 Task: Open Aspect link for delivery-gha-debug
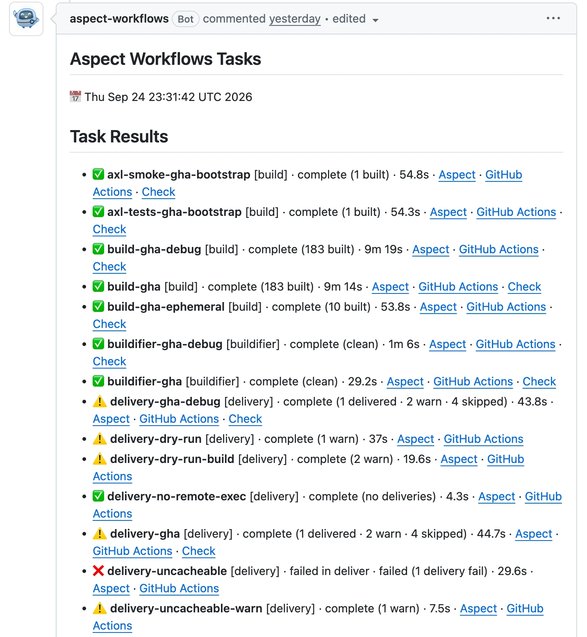pos(111,419)
